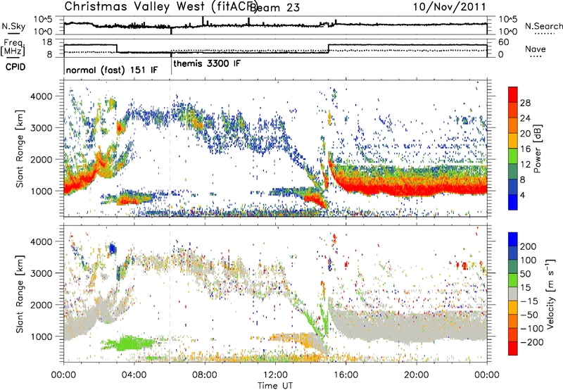This screenshot has height=390, width=563.
Task: Click the red segment below -200 on Velocity colorbar
Action: pyautogui.click(x=513, y=348)
